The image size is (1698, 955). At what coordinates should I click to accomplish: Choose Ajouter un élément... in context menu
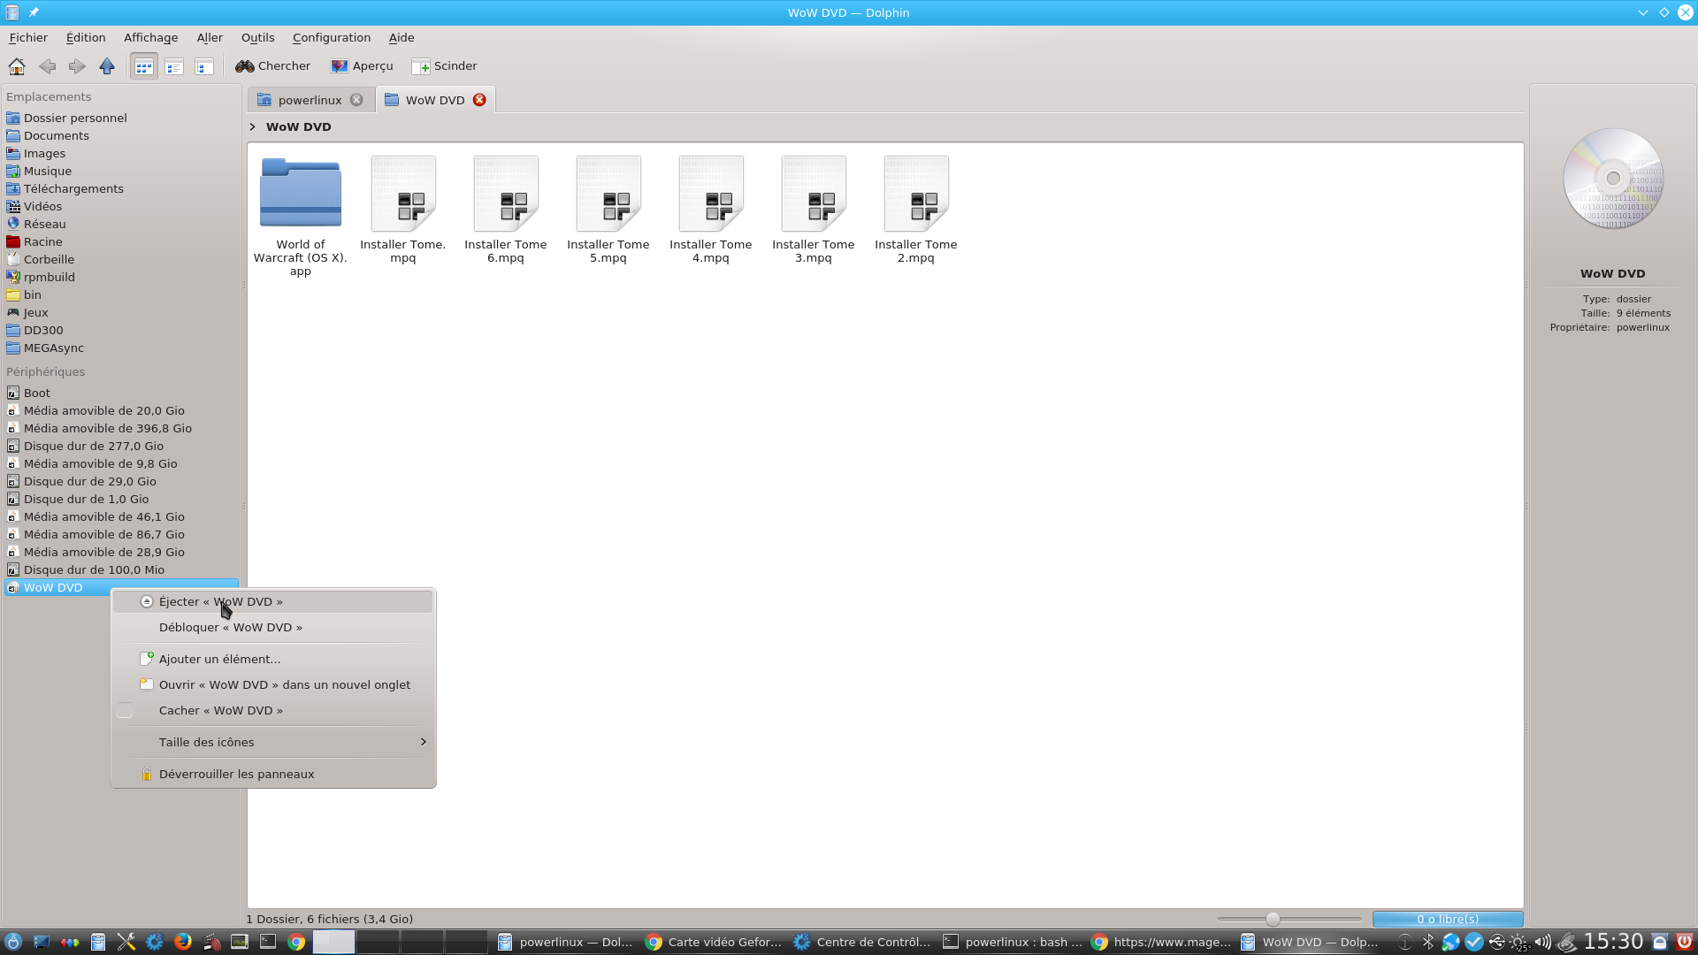273,659
